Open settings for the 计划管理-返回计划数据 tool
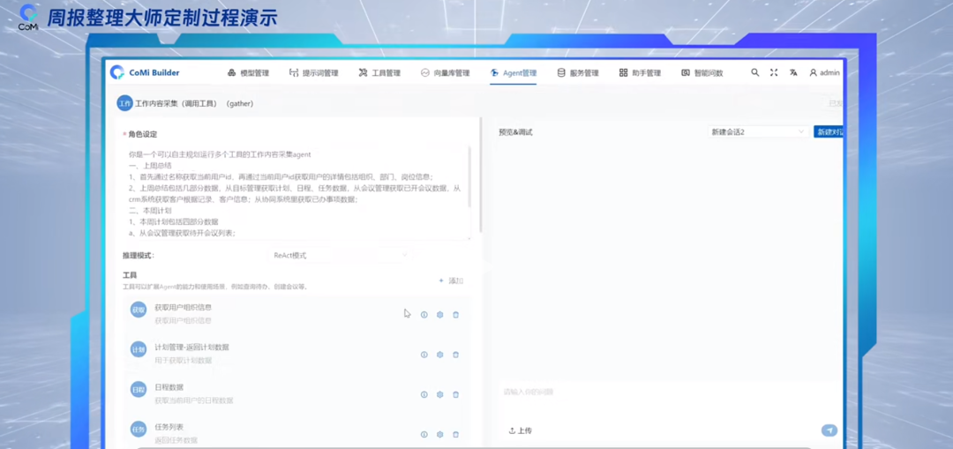Image resolution: width=953 pixels, height=449 pixels. pyautogui.click(x=439, y=355)
